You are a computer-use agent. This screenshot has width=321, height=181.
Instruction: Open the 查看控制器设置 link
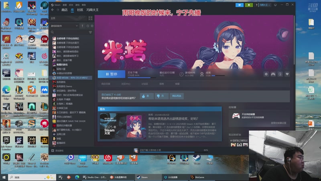click(278, 123)
